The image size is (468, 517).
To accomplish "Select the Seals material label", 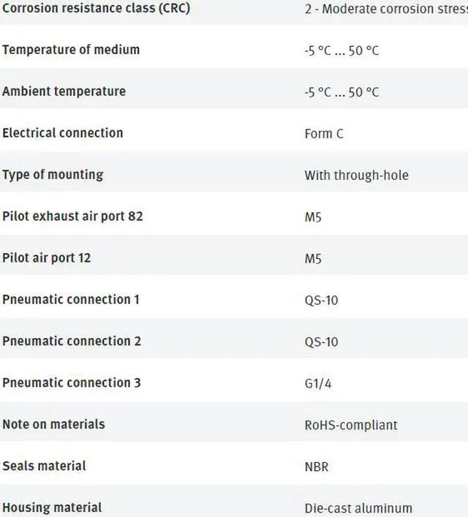I will [44, 466].
